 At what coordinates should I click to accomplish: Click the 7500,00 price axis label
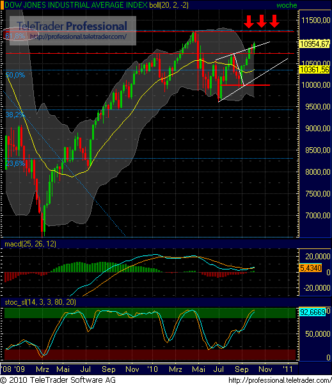tap(317, 194)
